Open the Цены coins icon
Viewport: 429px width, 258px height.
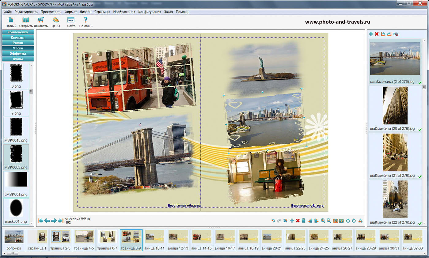(55, 20)
